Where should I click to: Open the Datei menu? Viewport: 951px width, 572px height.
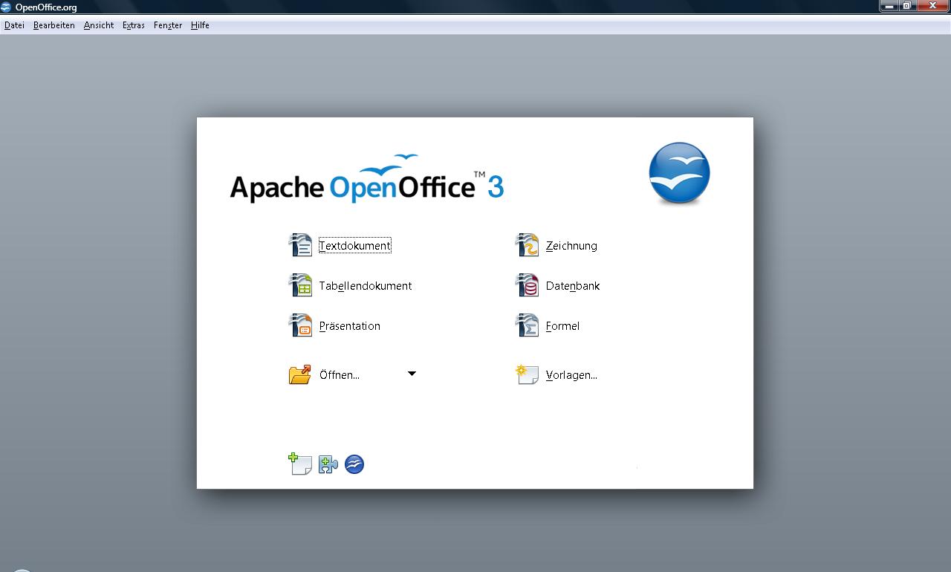(14, 25)
